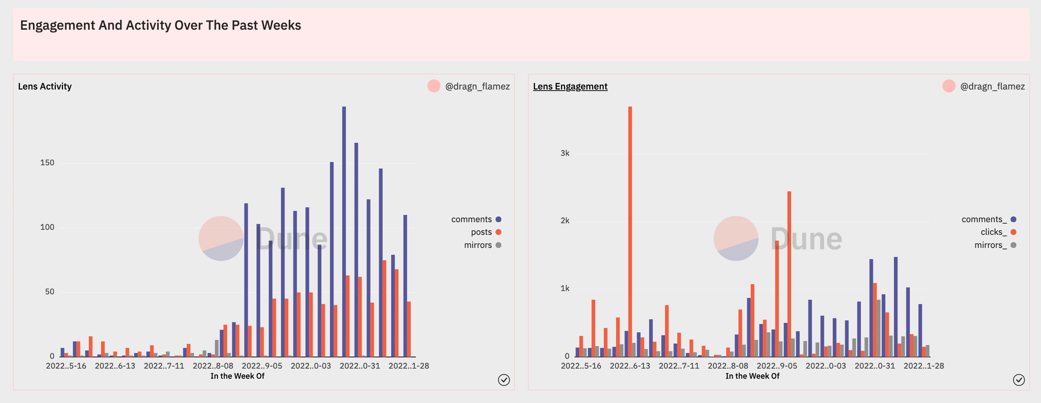Click the avatar beside @dragn_flamez in Lens Engagement
Image resolution: width=1041 pixels, height=403 pixels.
(949, 86)
